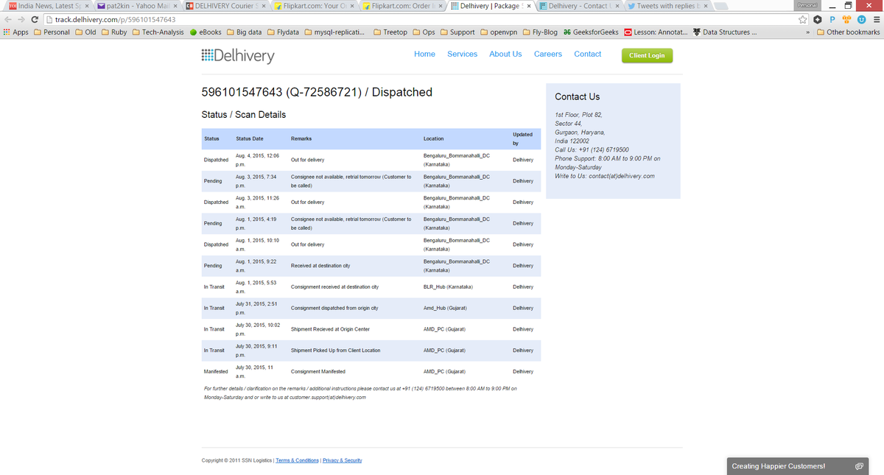Go to Home in Delhivery navigation

(x=424, y=54)
